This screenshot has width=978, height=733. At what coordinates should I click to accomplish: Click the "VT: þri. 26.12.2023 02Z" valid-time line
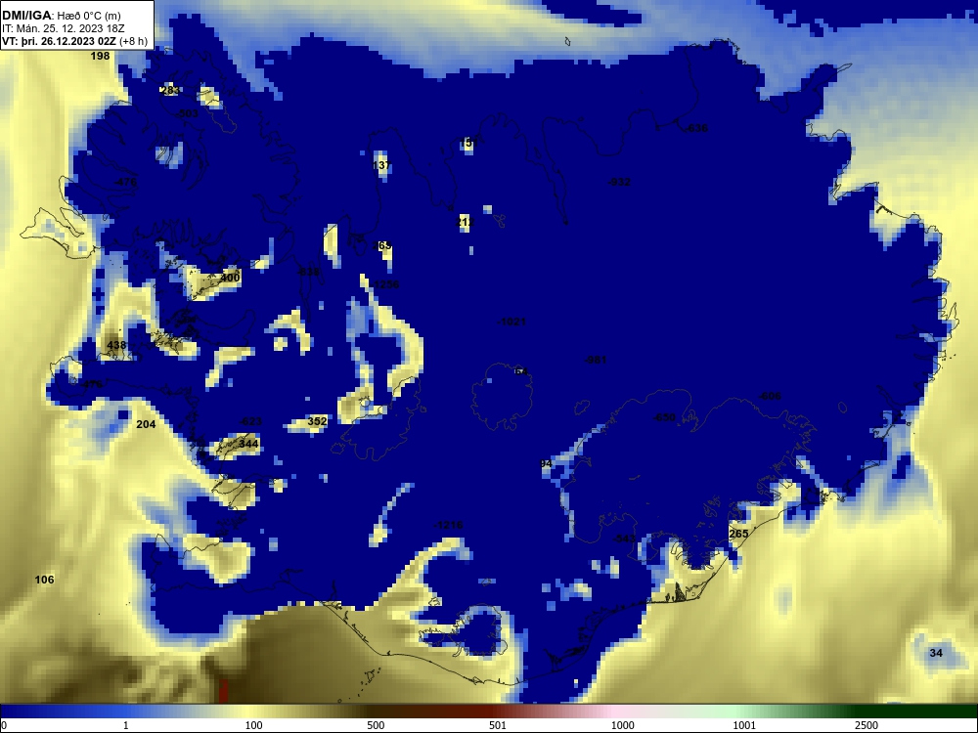[74, 41]
